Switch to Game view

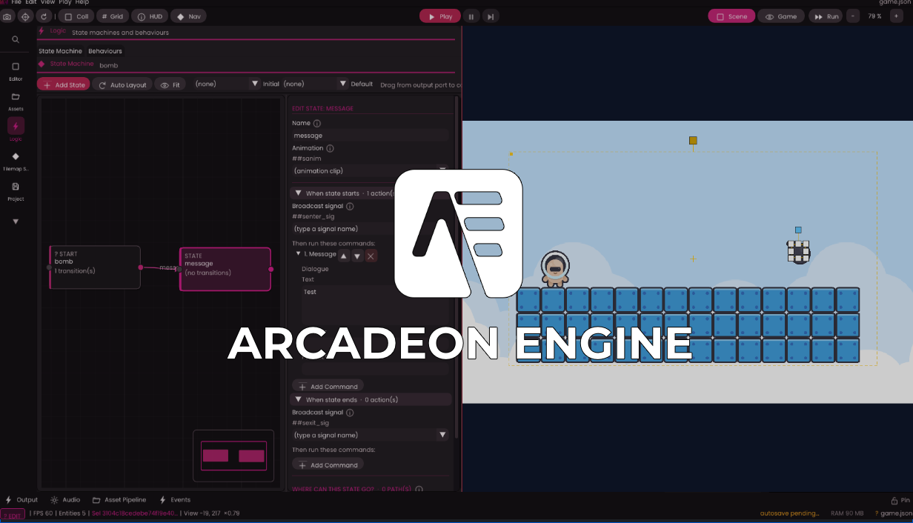(781, 16)
